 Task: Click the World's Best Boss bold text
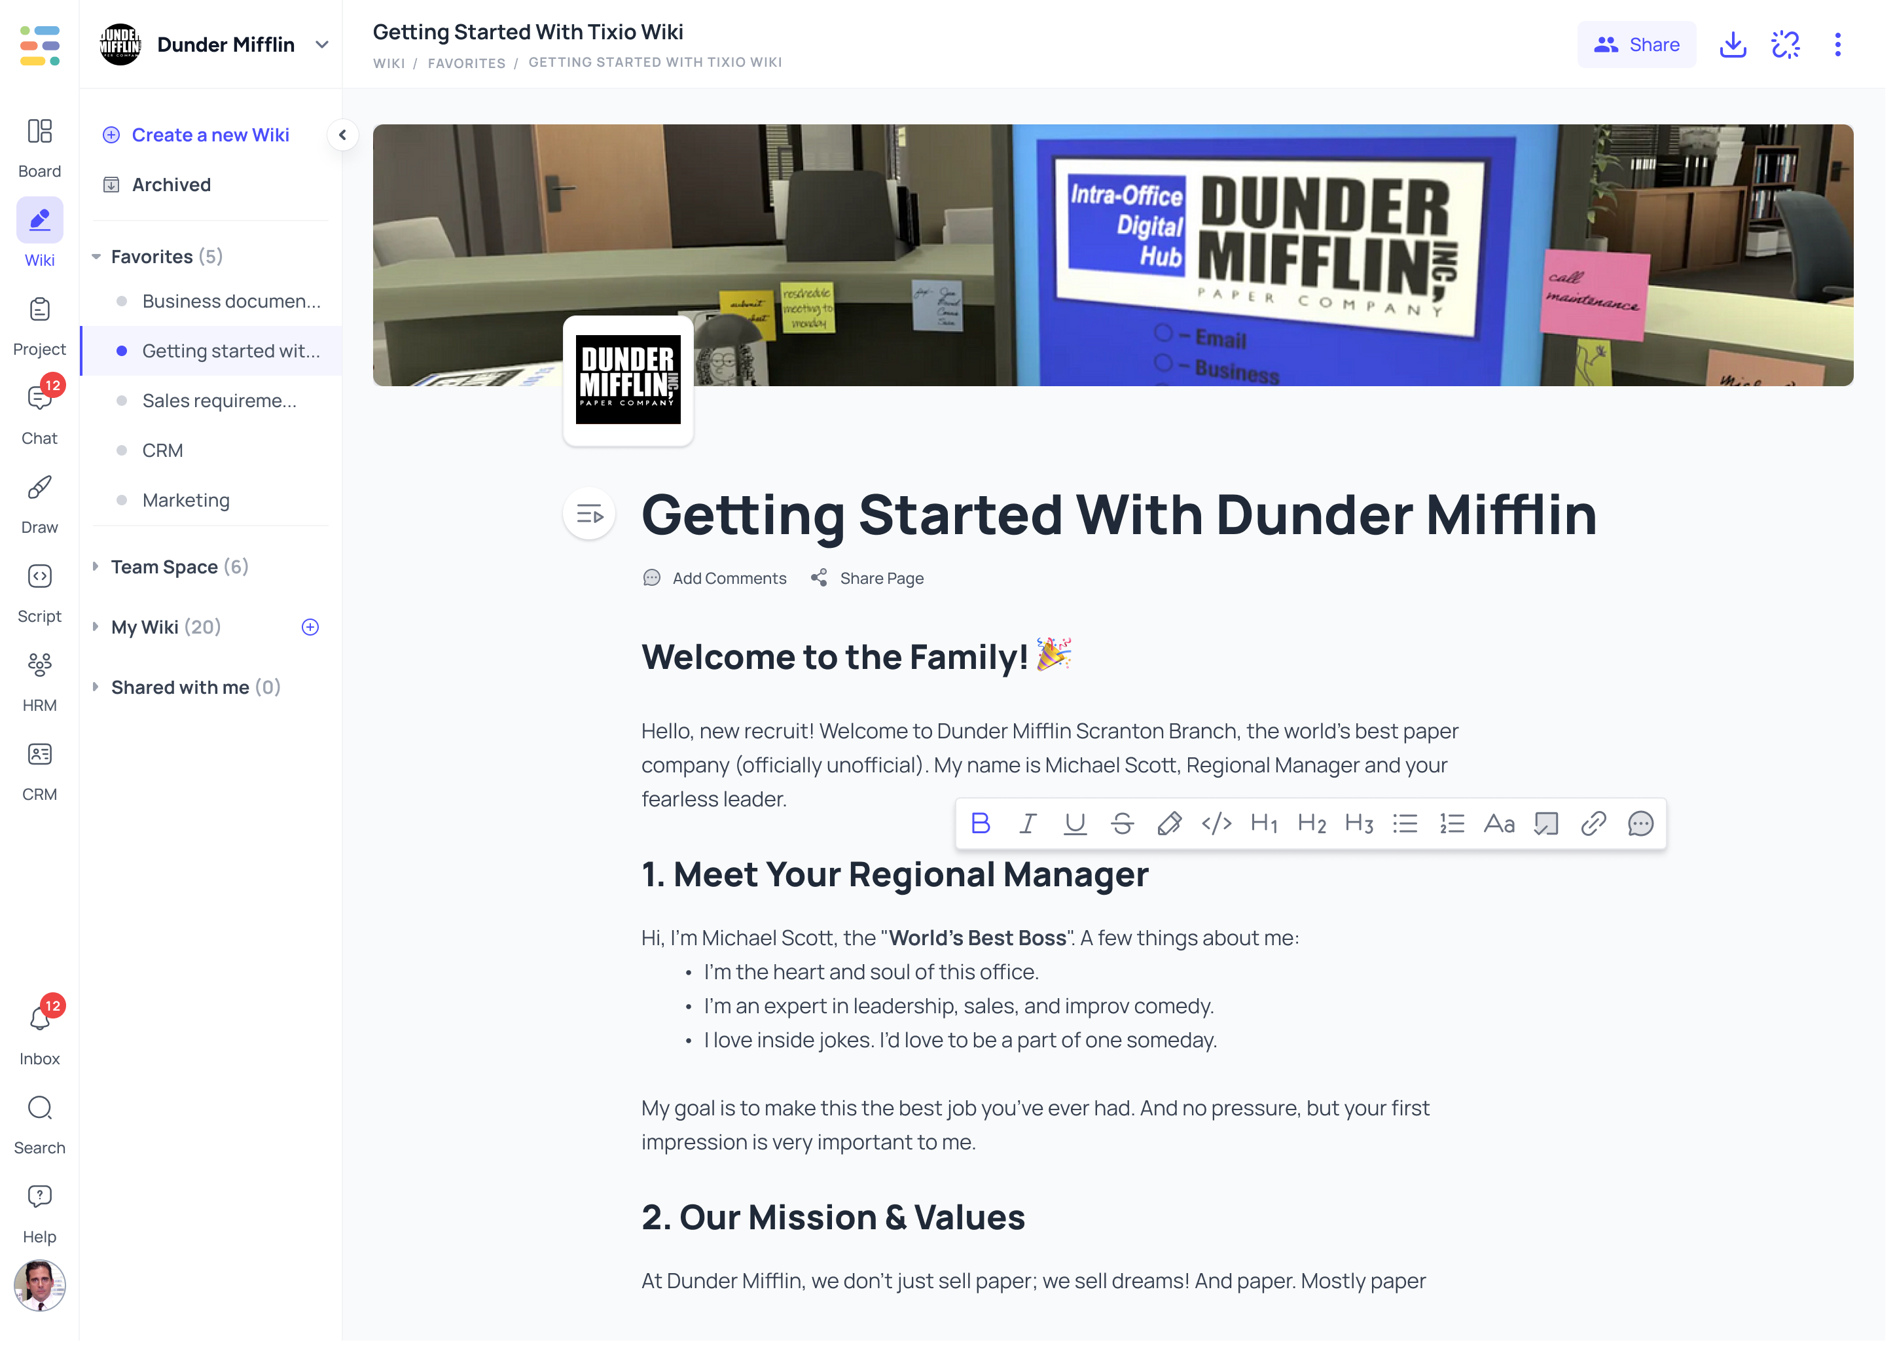(977, 939)
